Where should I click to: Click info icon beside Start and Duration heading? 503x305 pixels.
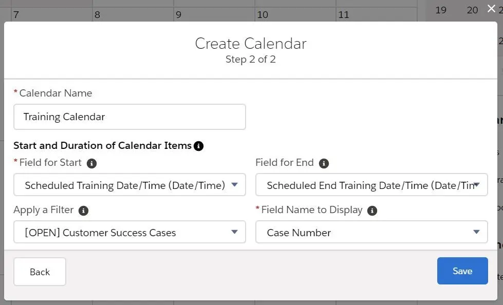point(198,146)
